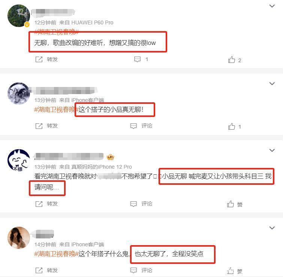Like the third post about 小品无聊

234,204
